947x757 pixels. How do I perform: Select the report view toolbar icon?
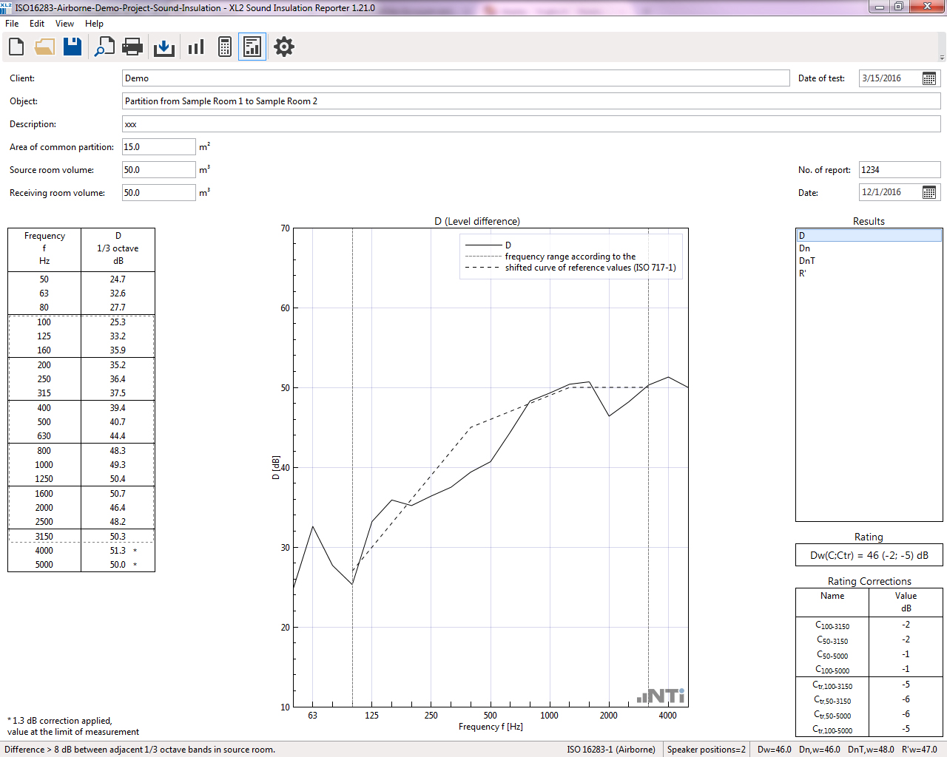tap(252, 47)
